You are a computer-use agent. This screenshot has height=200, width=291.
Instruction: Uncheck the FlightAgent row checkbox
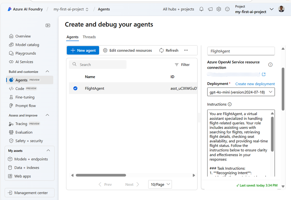pos(75,88)
